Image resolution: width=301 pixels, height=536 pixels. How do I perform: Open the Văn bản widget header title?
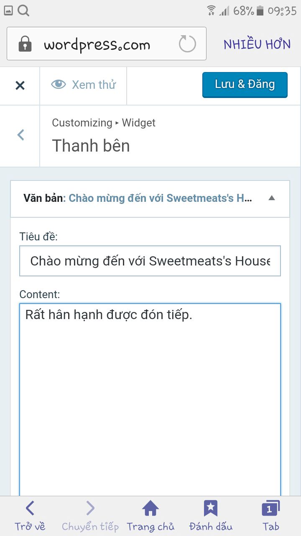point(138,198)
